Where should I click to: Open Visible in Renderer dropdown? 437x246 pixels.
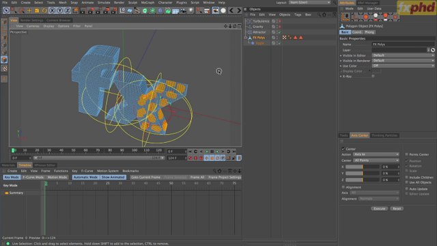pyautogui.click(x=403, y=61)
